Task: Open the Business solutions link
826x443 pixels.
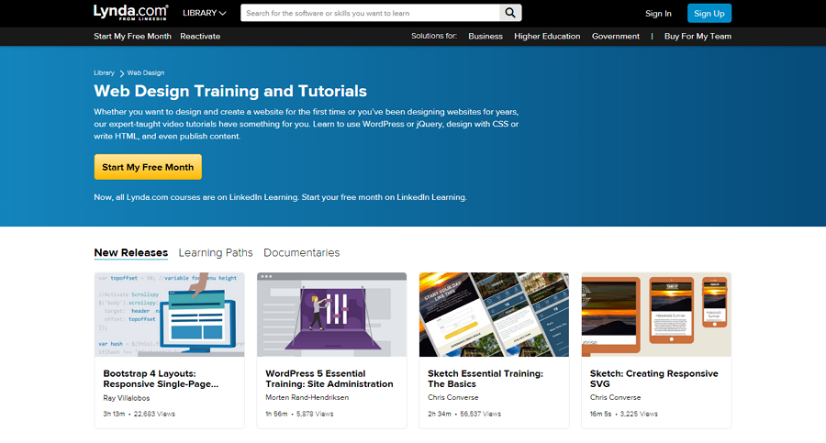Action: [x=486, y=37]
